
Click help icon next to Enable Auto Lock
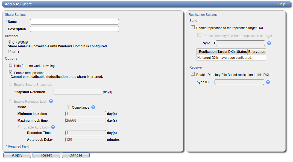pyautogui.click(x=53, y=127)
